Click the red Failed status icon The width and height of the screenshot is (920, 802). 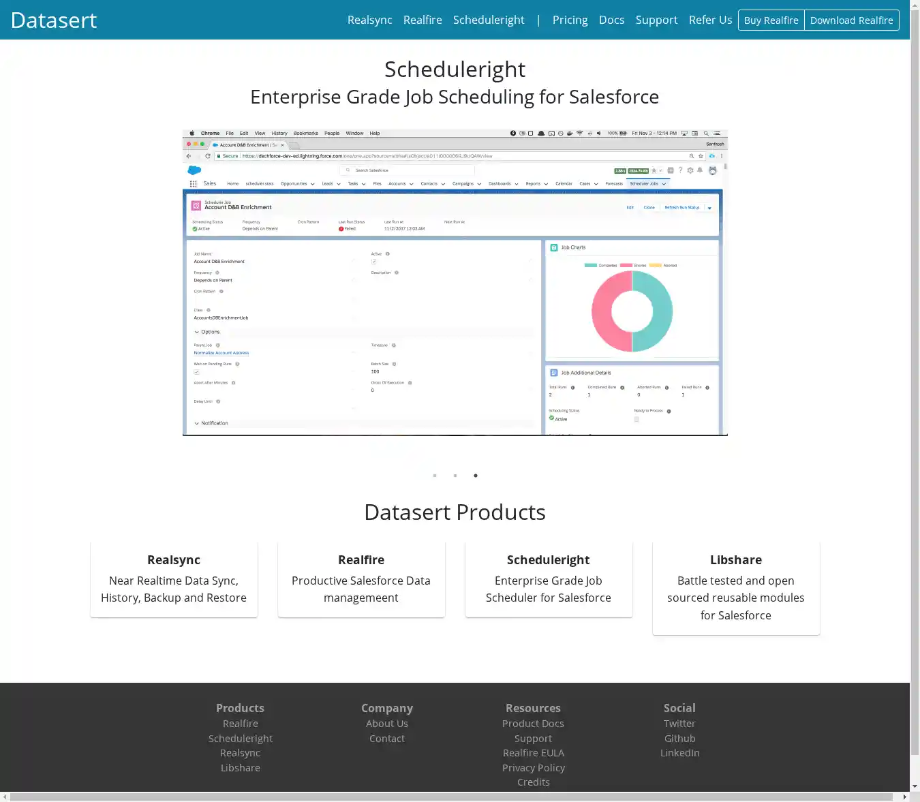click(x=341, y=229)
